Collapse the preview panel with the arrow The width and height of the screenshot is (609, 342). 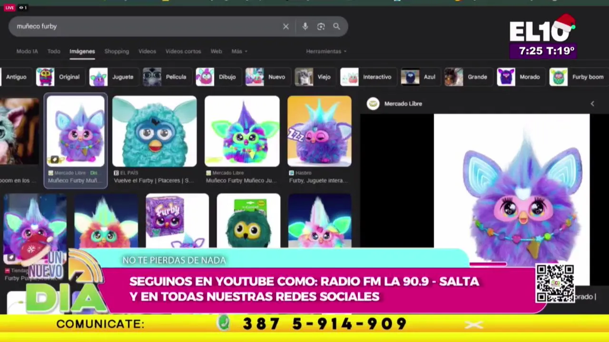(592, 104)
